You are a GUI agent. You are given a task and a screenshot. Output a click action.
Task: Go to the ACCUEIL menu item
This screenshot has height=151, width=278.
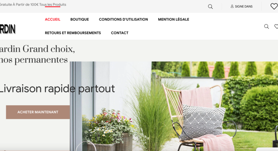tap(53, 19)
